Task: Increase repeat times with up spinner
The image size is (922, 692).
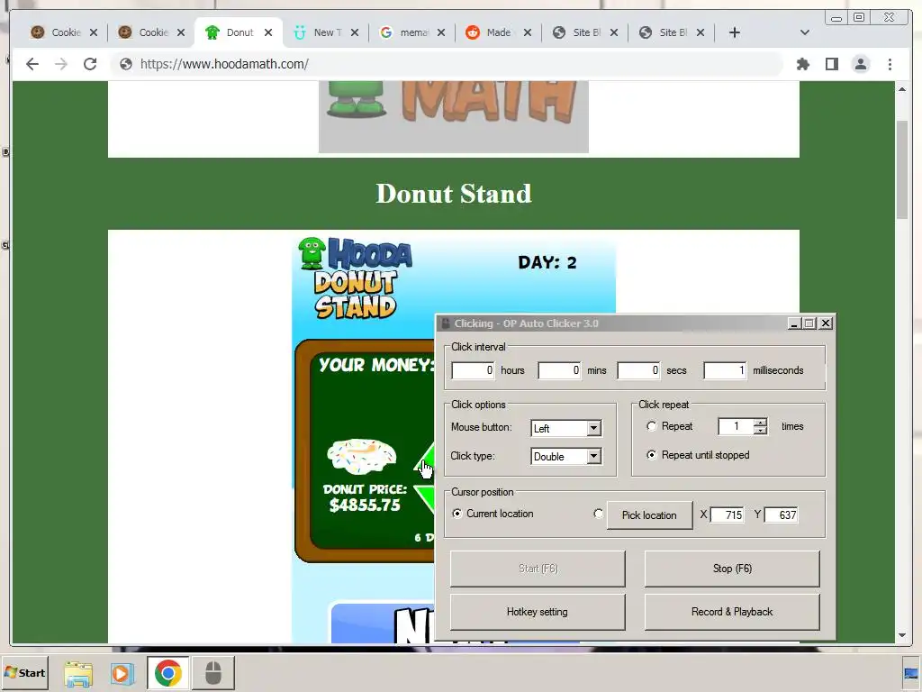Action: click(760, 422)
